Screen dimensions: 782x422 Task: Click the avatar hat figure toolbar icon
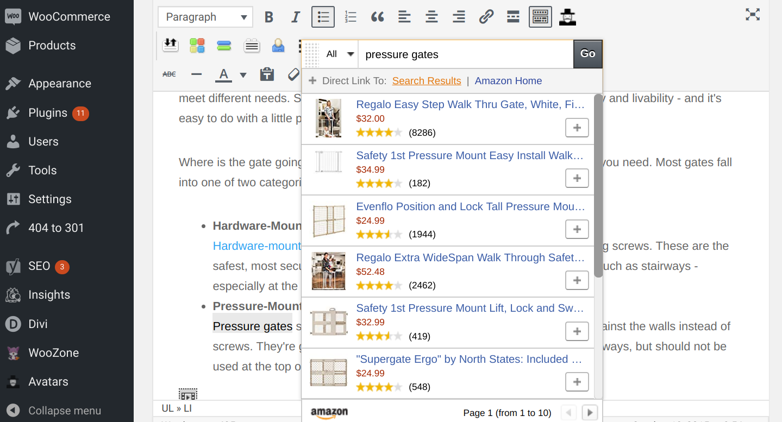tap(567, 17)
